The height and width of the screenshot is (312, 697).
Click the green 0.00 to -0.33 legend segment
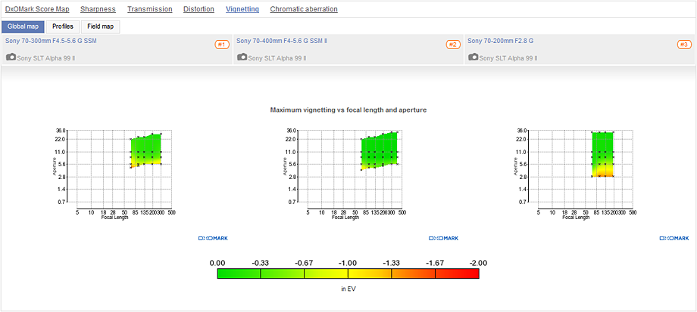coord(239,274)
